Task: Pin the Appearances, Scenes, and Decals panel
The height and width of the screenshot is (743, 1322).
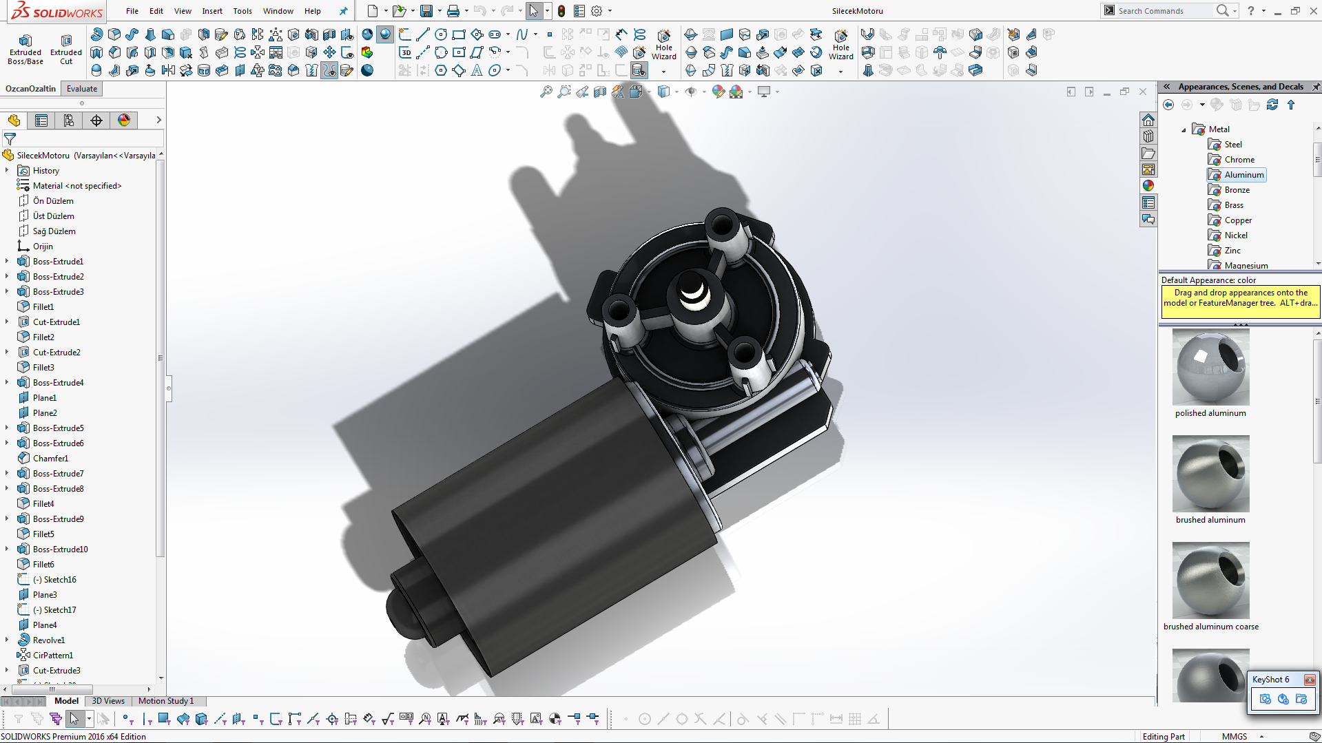Action: pyautogui.click(x=1315, y=87)
